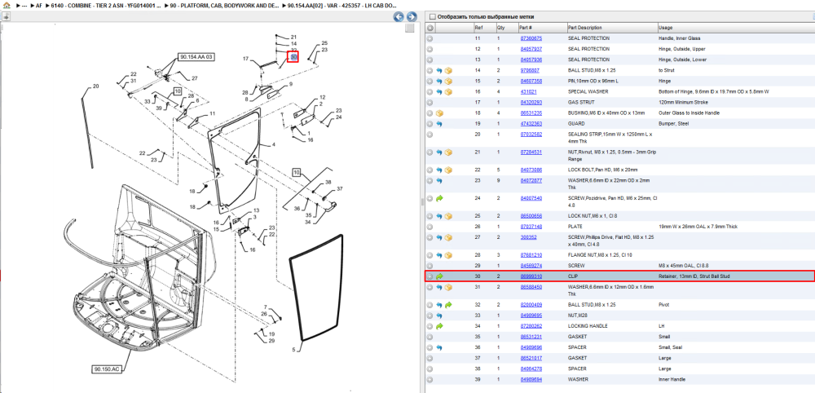This screenshot has width=815, height=393.
Task: Open part number 87360675 link
Action: (531, 38)
